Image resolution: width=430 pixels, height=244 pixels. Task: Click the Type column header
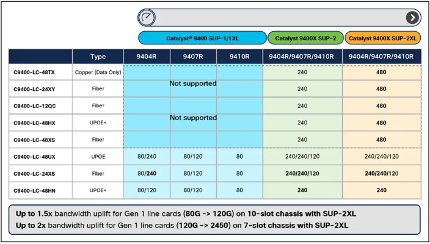click(x=98, y=57)
